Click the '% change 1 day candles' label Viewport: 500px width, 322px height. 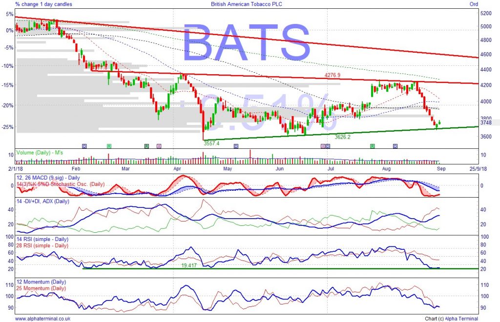tap(43, 4)
